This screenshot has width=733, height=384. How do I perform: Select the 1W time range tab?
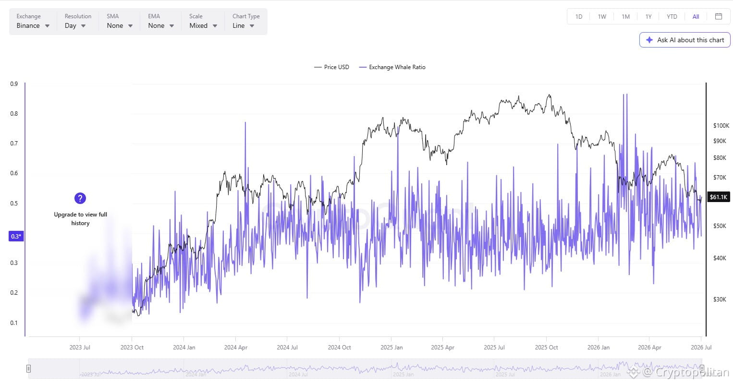click(602, 16)
